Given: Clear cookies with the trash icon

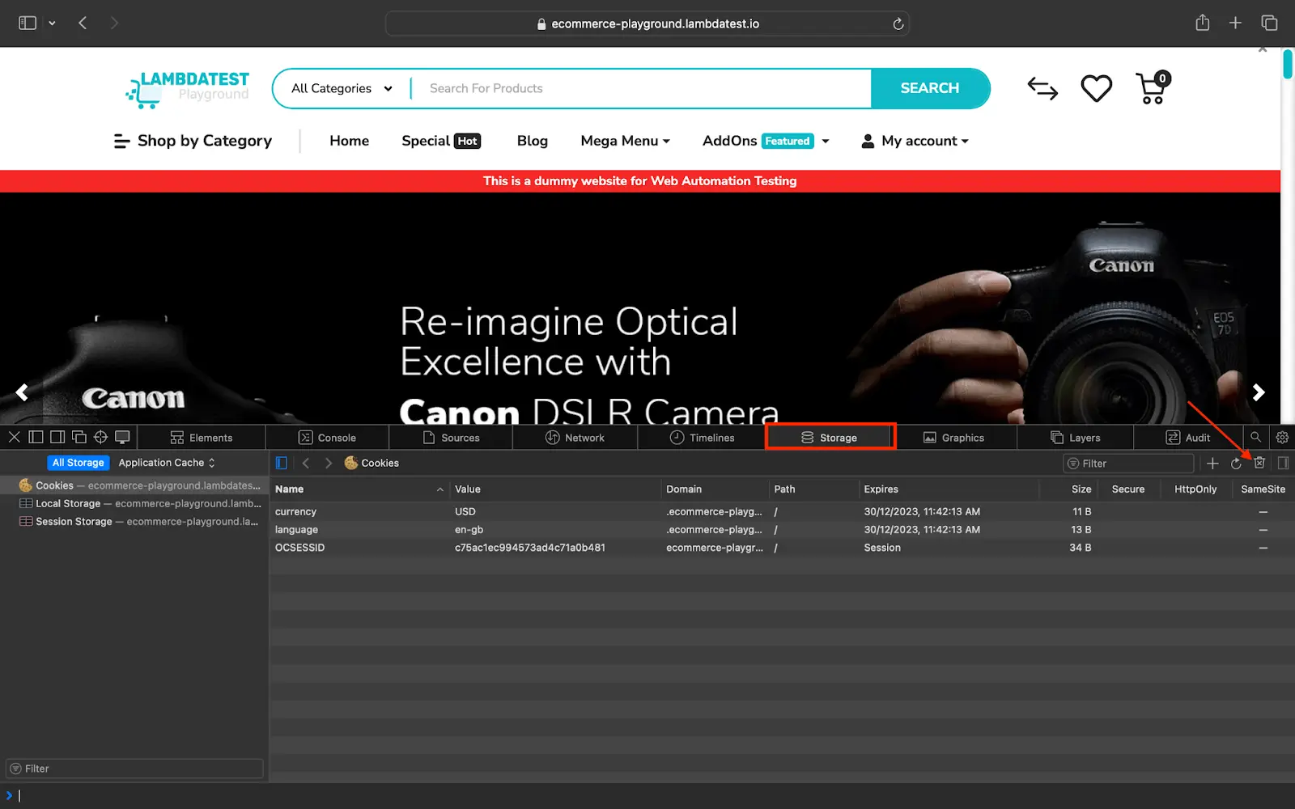Looking at the screenshot, I should coord(1259,463).
